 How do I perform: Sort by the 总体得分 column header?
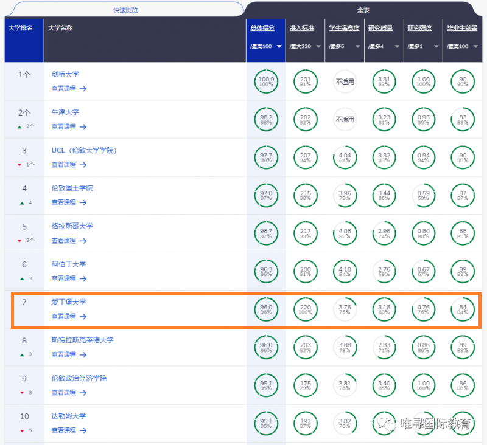pyautogui.click(x=262, y=28)
